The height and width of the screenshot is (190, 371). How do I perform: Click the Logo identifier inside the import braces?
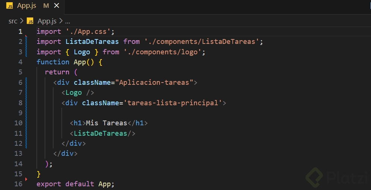[x=82, y=52]
